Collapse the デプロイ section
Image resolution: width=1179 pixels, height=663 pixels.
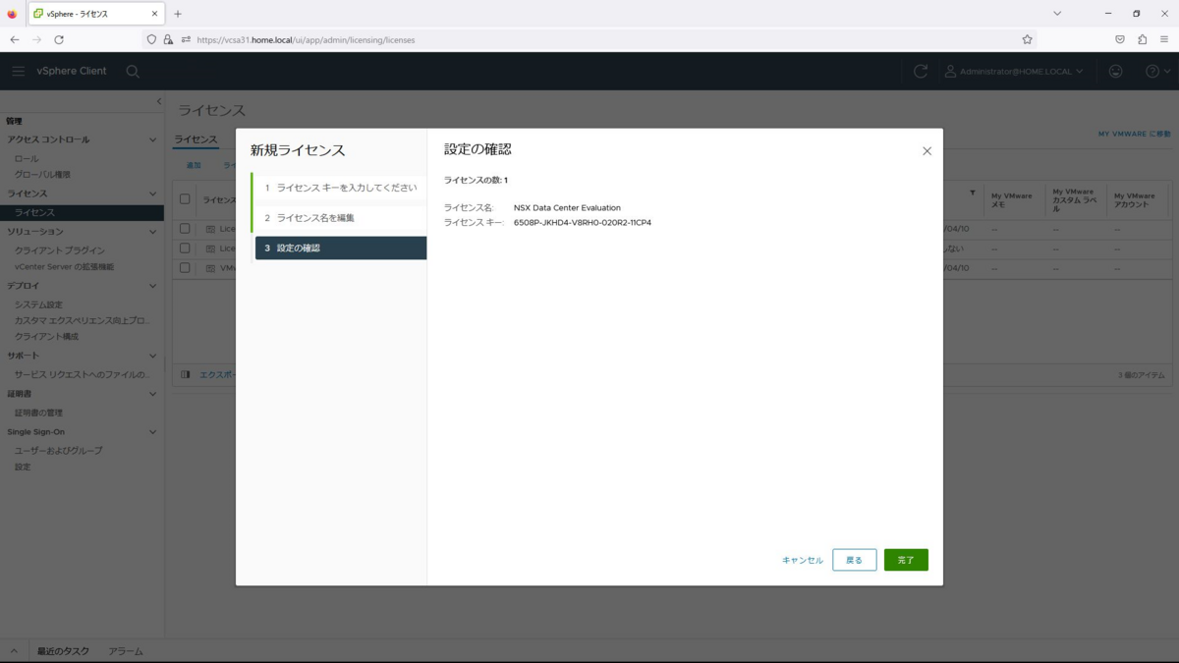click(152, 286)
